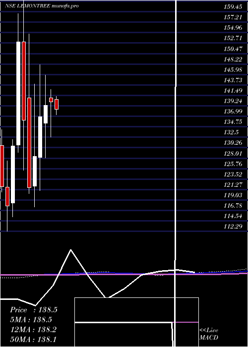Click the 128.01 price axis label
This screenshot has width=248, height=347.
[x=233, y=153]
